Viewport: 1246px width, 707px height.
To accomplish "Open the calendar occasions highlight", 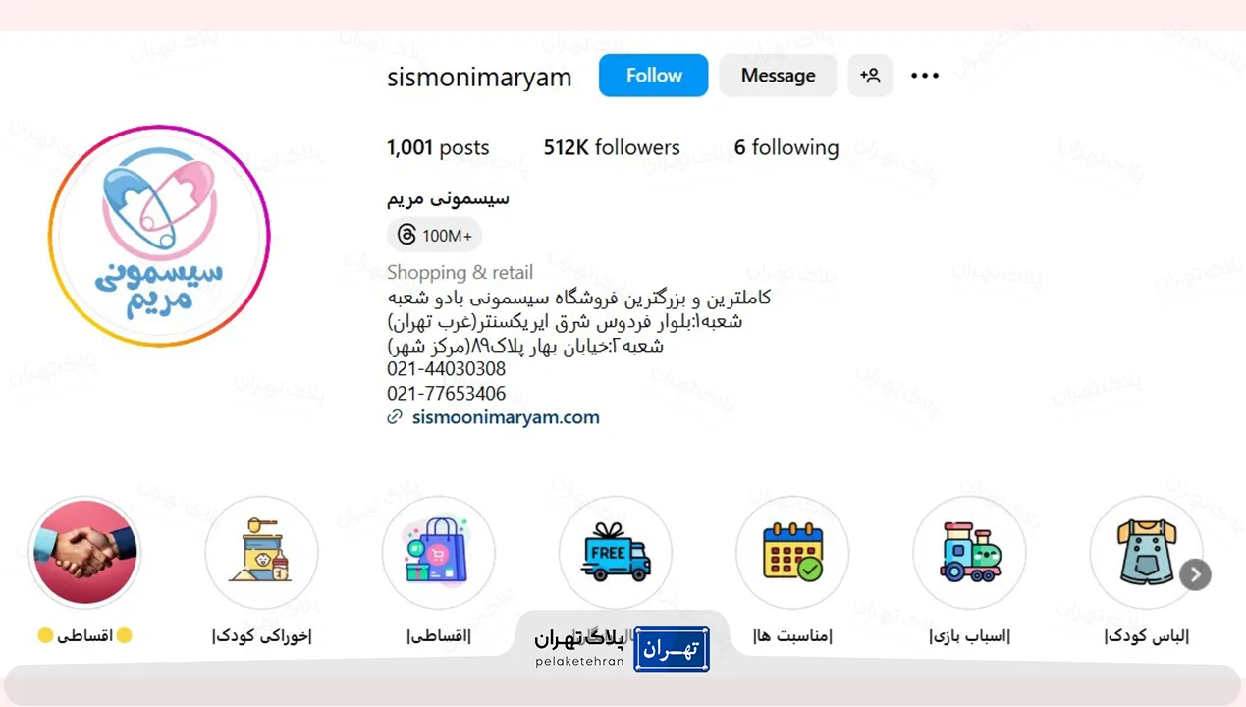I will click(x=792, y=553).
